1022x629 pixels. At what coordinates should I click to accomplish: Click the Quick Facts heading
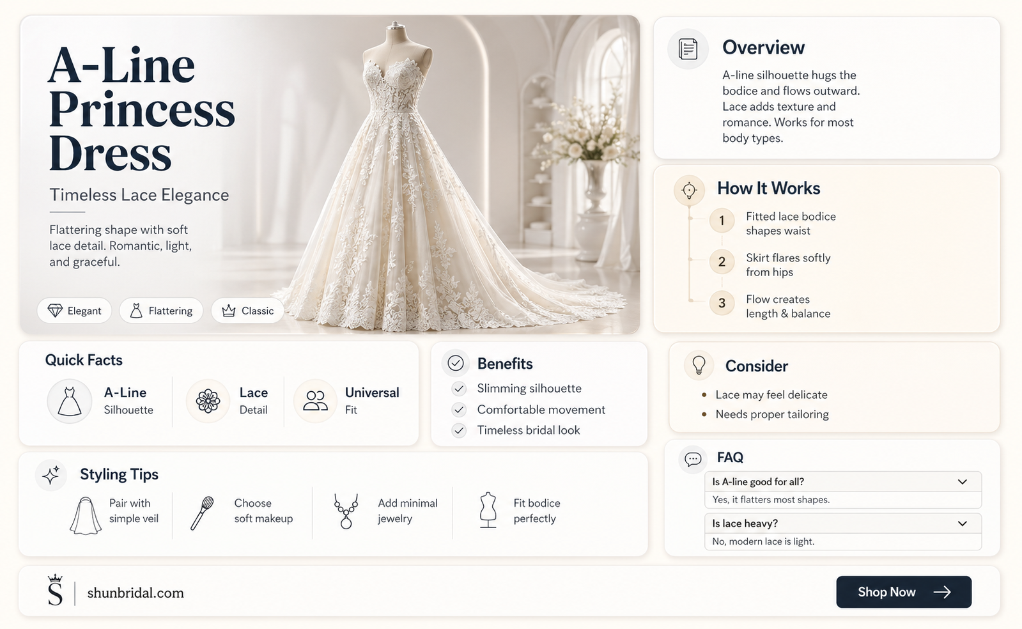pyautogui.click(x=84, y=360)
